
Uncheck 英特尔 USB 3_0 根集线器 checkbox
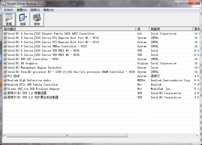5,93
